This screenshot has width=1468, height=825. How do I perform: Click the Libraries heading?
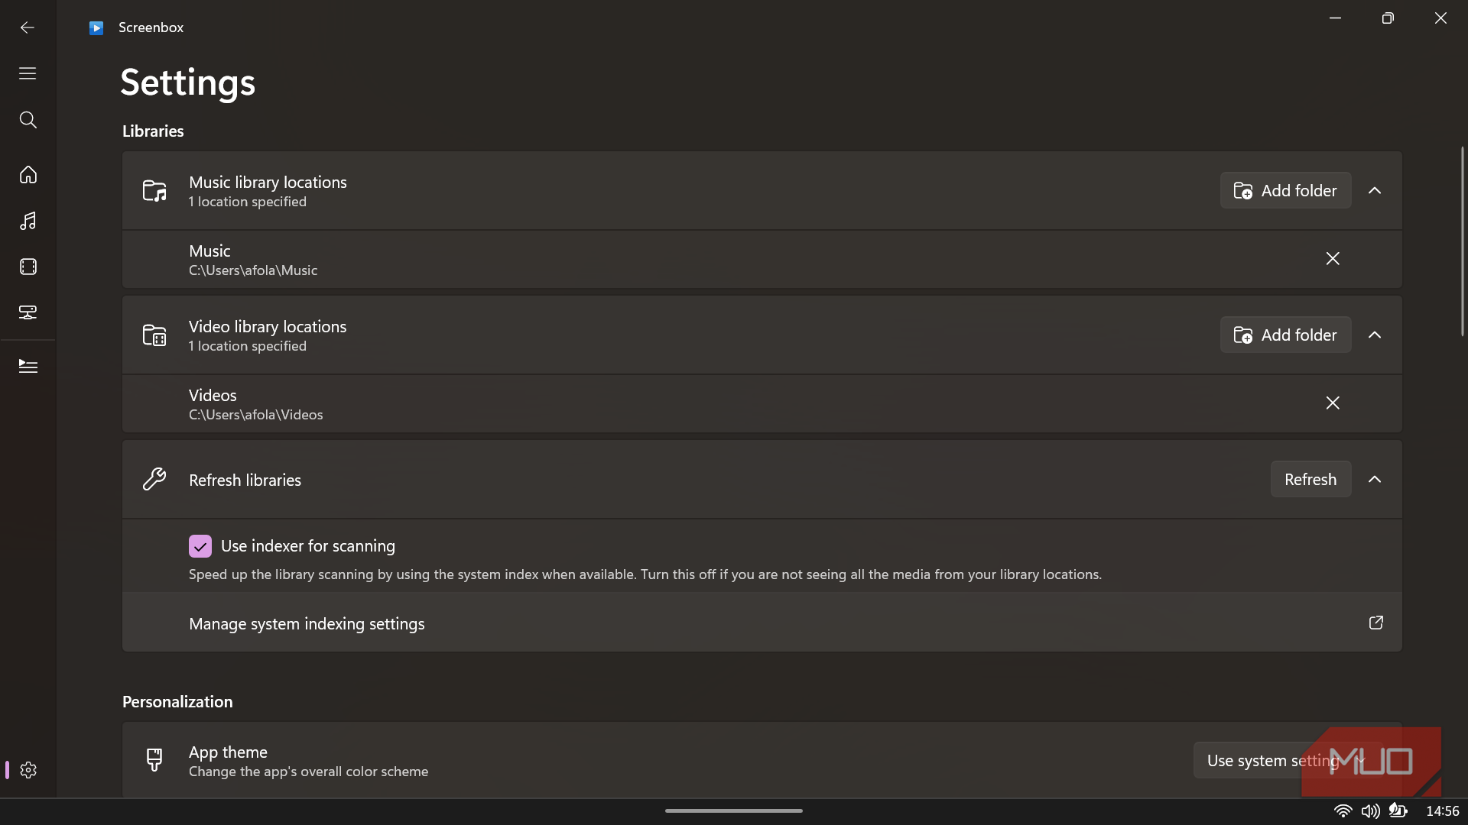click(x=153, y=131)
